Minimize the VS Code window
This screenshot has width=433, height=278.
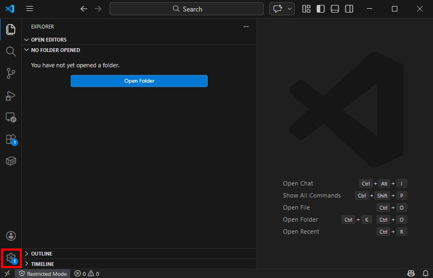click(369, 9)
